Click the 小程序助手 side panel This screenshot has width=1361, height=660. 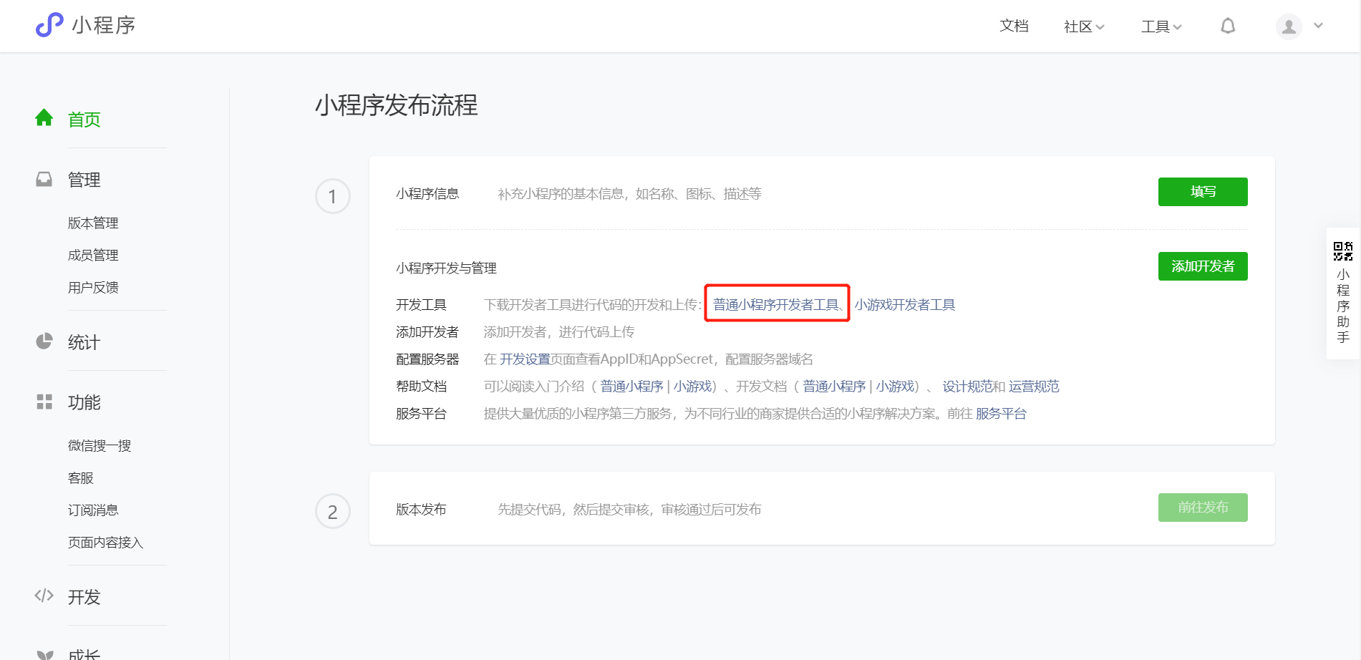[x=1343, y=293]
